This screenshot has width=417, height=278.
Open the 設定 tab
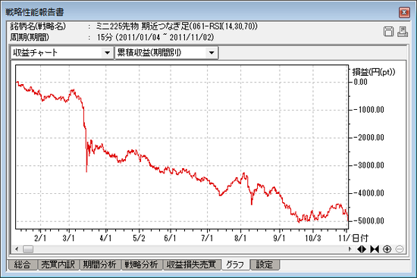coord(265,264)
